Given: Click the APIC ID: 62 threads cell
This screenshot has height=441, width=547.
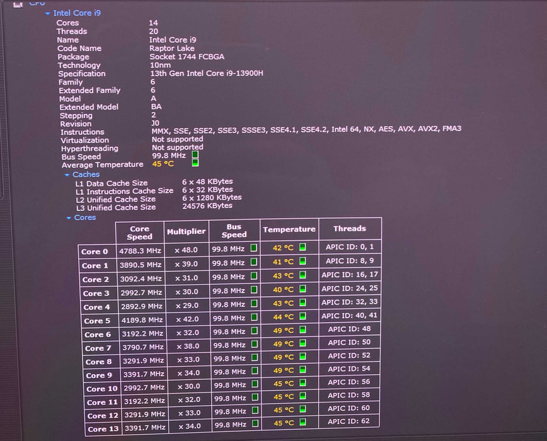Looking at the screenshot, I should pyautogui.click(x=348, y=421).
